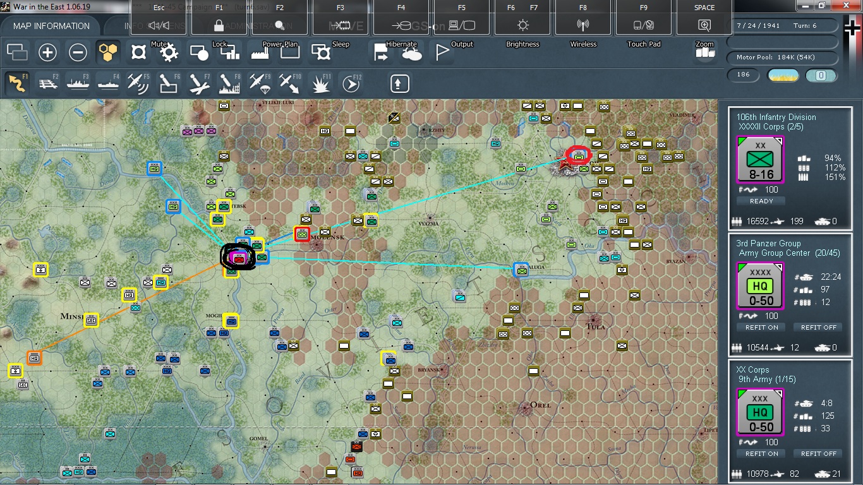Click REFIT ON for 3rd Panzer Group
Viewport: 863px width, 485px height.
coord(761,327)
